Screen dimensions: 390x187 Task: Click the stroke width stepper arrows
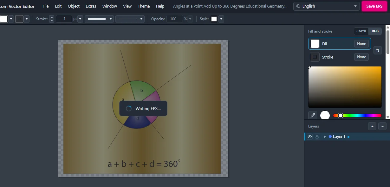(52, 19)
